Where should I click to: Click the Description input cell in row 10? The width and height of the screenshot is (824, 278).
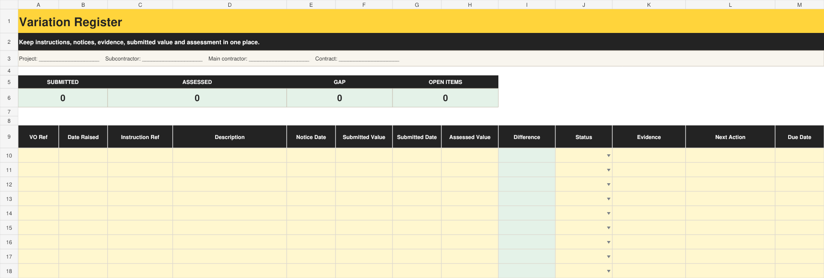coord(230,156)
